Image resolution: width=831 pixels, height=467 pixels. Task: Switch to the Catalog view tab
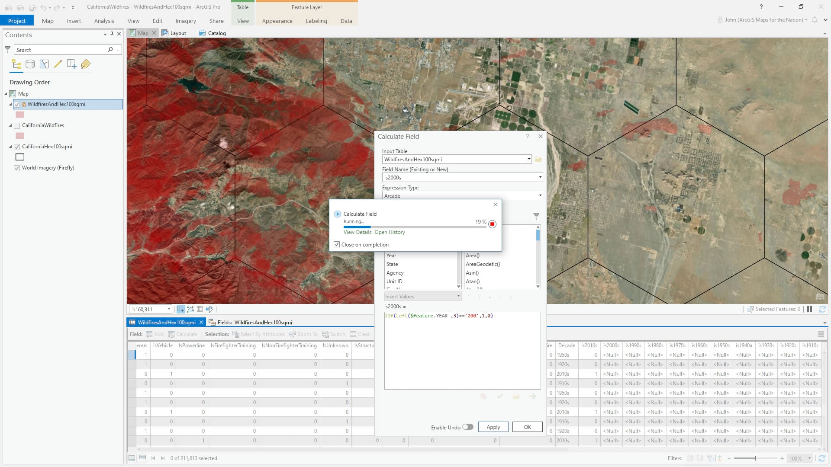tap(213, 33)
